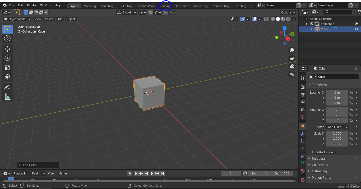This screenshot has height=189, width=361.
Task: Open the File menu
Action: click(x=12, y=5)
